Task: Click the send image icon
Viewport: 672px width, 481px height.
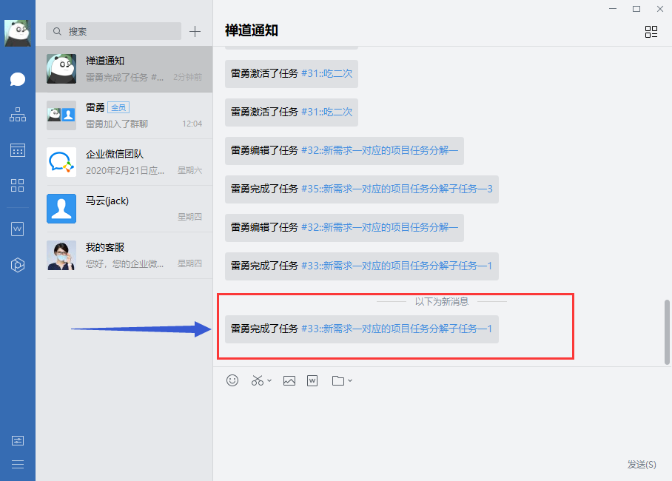Action: point(289,380)
